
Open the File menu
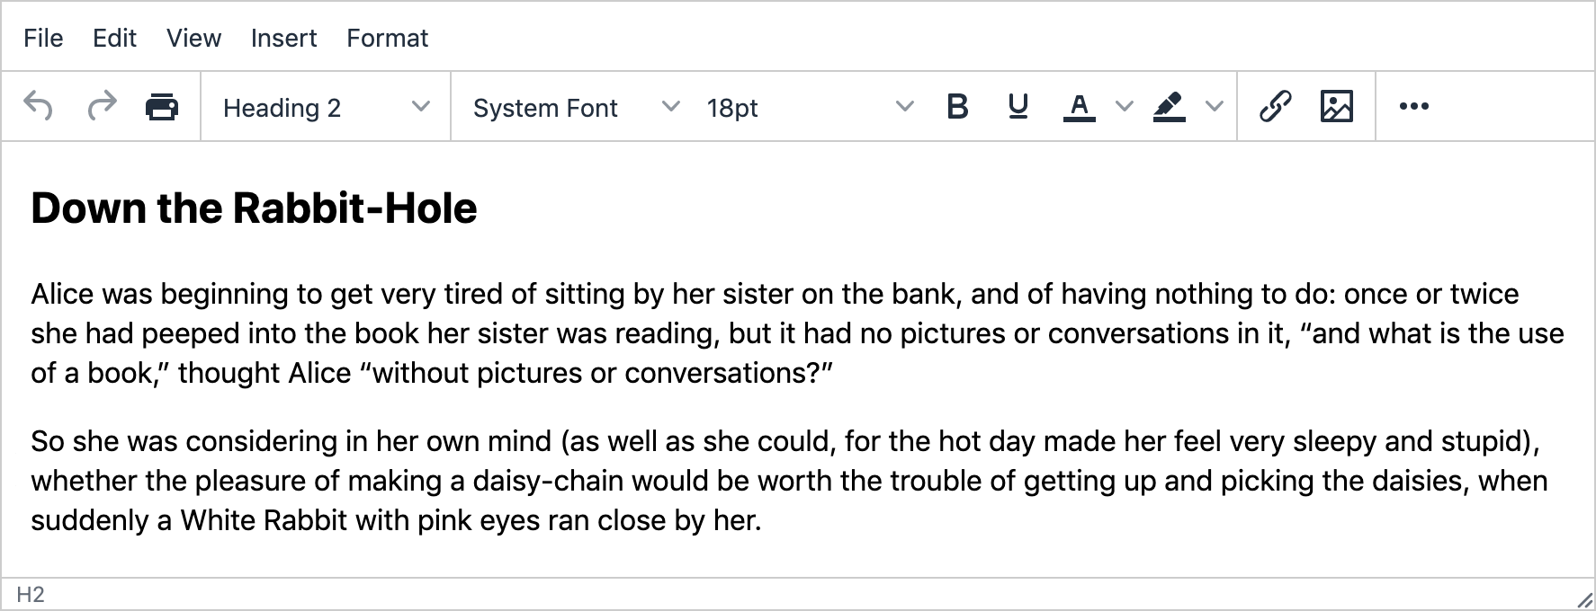point(43,38)
